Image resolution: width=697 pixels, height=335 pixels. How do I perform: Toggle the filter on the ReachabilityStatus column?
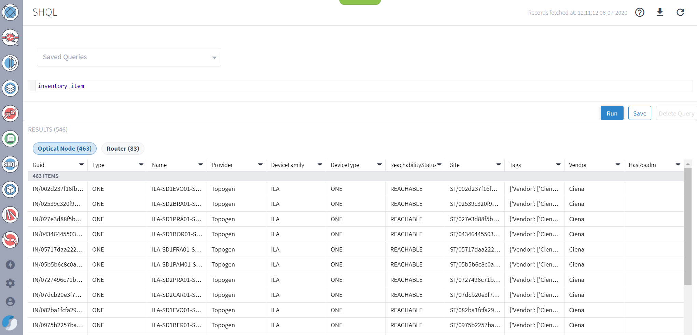click(x=438, y=165)
